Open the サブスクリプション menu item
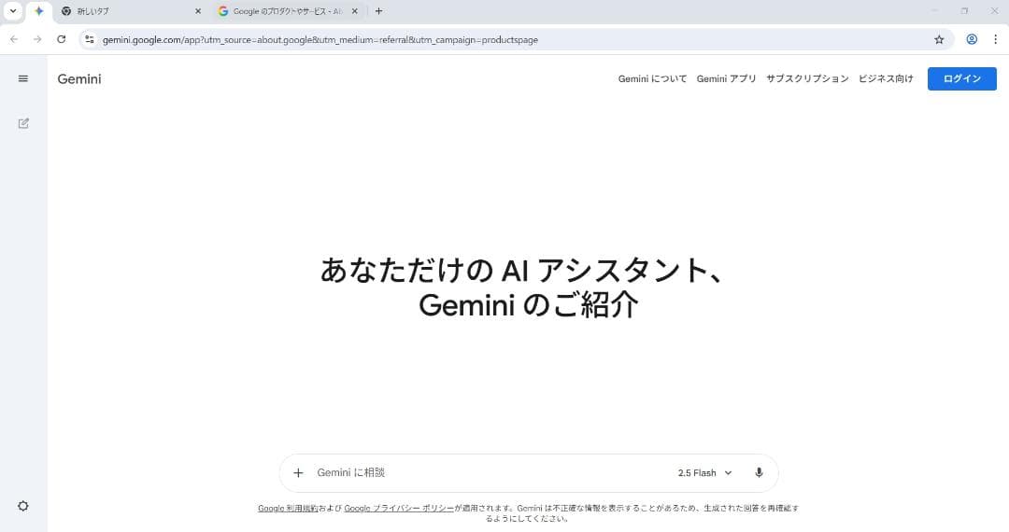 (807, 78)
